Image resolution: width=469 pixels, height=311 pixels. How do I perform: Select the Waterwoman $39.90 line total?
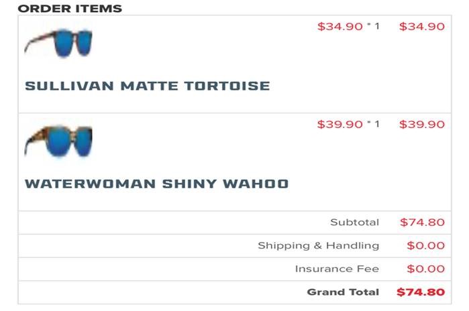422,124
